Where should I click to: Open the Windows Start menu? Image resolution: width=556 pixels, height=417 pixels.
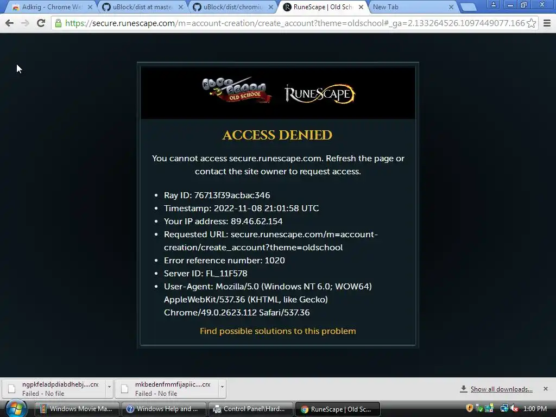16,409
